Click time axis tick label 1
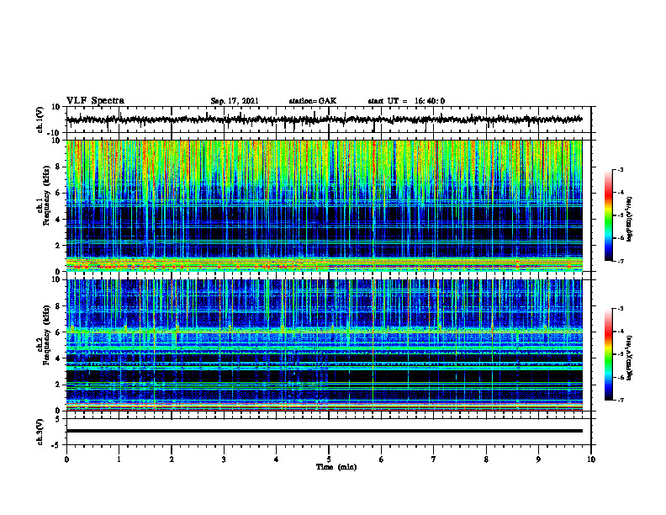Viewport: 666px width, 515px height. pyautogui.click(x=119, y=459)
